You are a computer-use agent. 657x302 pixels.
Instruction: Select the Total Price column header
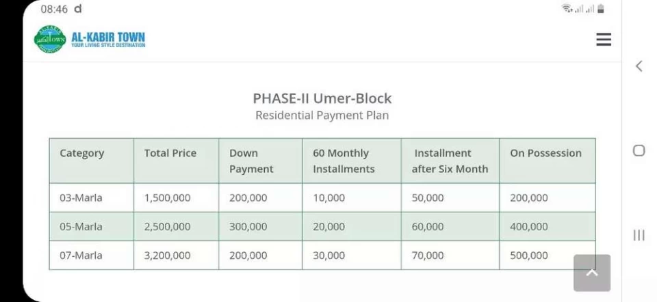170,153
